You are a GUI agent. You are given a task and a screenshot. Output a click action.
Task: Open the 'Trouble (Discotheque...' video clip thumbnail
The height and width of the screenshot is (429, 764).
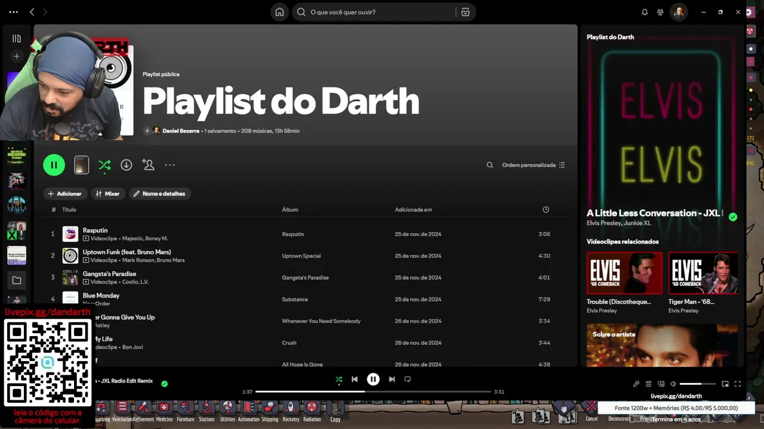tap(624, 273)
